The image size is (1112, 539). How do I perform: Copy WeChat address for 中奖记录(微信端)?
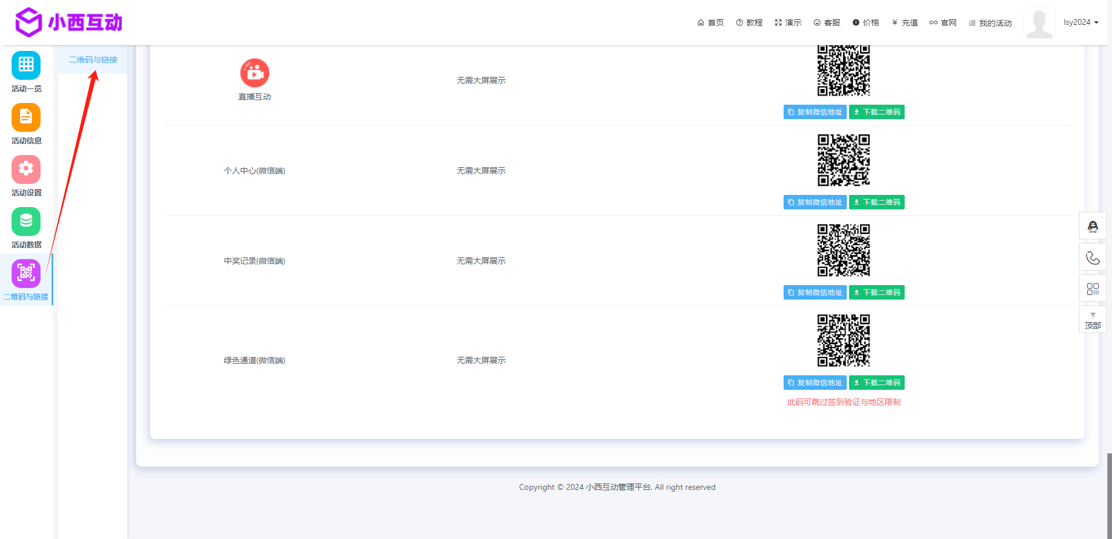815,293
